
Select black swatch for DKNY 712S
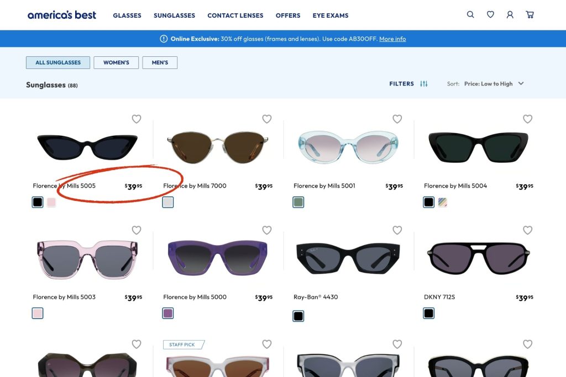428,313
